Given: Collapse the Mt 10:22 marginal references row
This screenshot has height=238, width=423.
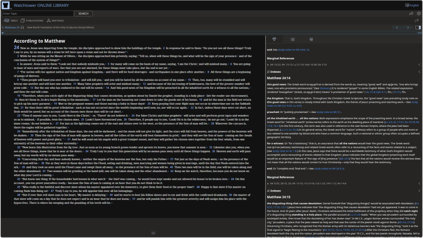Looking at the screenshot, I should point(419,65).
